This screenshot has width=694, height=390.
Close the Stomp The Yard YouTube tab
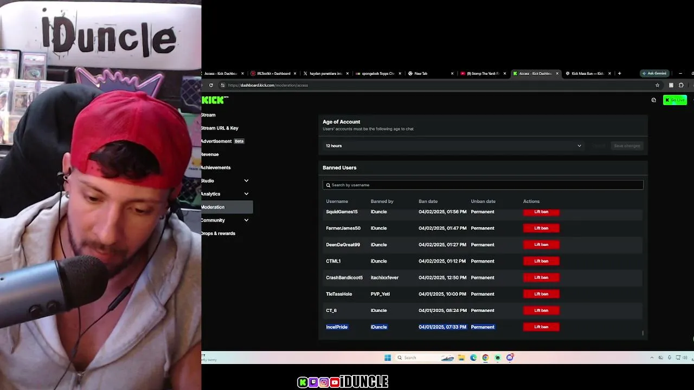[x=505, y=74]
